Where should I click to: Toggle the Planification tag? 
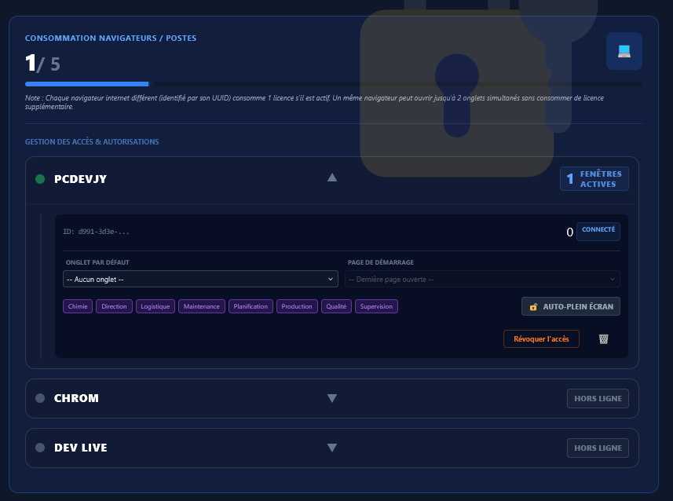point(251,306)
